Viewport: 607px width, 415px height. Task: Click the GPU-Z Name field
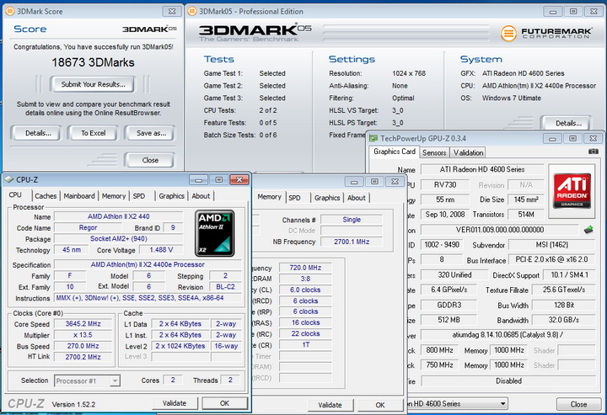pos(482,170)
